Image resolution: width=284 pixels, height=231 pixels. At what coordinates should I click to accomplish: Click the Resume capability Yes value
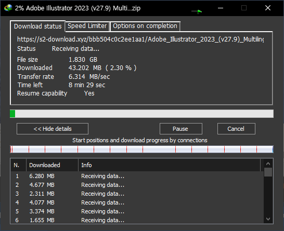(x=89, y=93)
